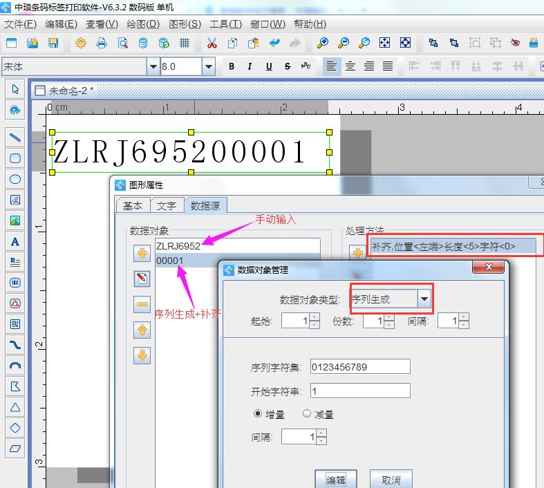Click the yellow minus remove data object button
544x488 pixels.
142,304
